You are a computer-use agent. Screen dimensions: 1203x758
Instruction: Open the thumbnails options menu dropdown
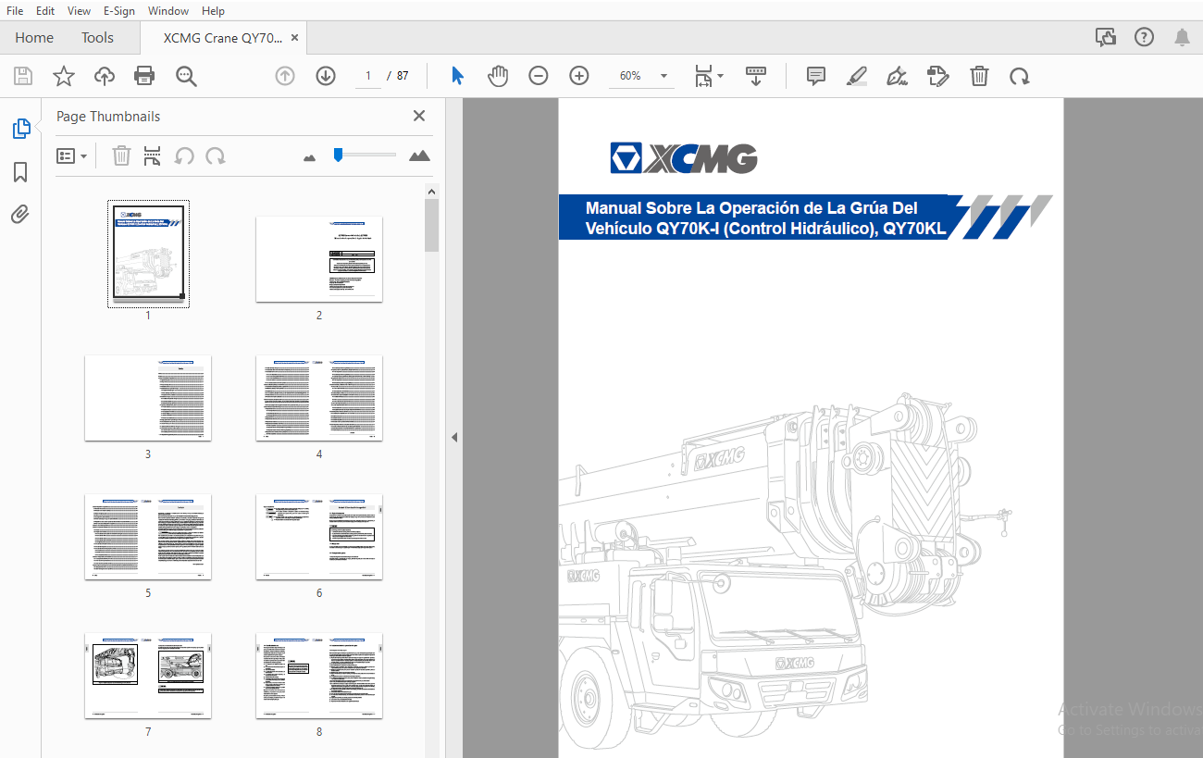tap(71, 155)
